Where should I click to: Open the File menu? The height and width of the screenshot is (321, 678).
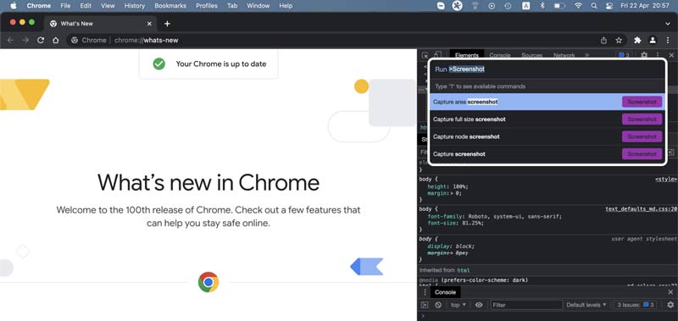[65, 6]
